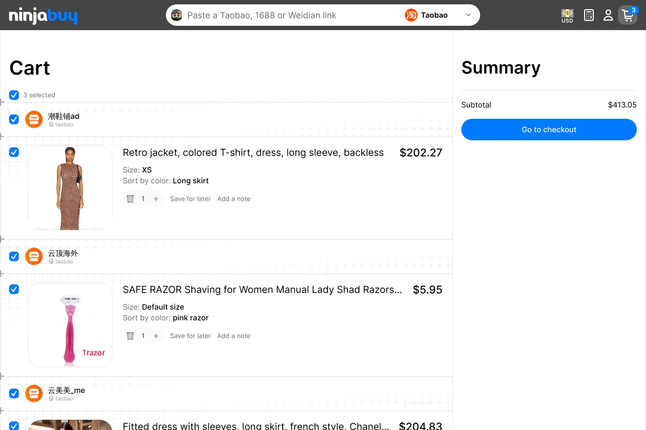Open the 云美美_me store name

[67, 391]
